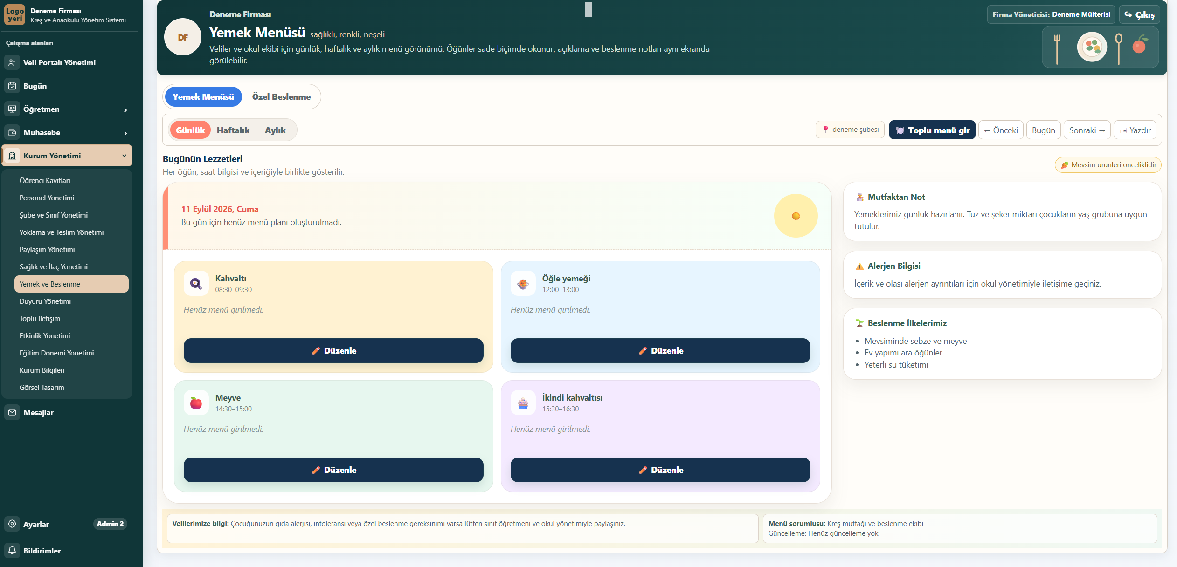Click the Admin 2 badge
Image resolution: width=1177 pixels, height=567 pixels.
(110, 524)
